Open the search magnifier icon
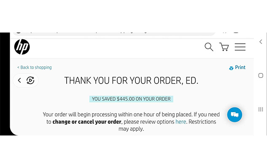The width and height of the screenshot is (267, 168). click(209, 47)
